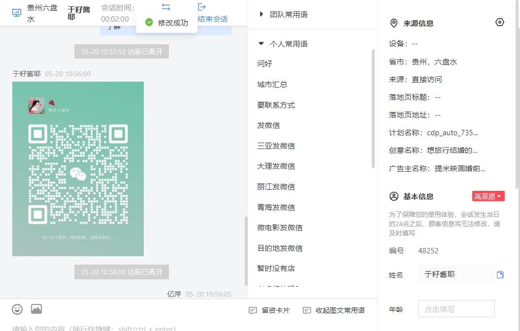
Task: Open the emoji picker
Action: (17, 309)
